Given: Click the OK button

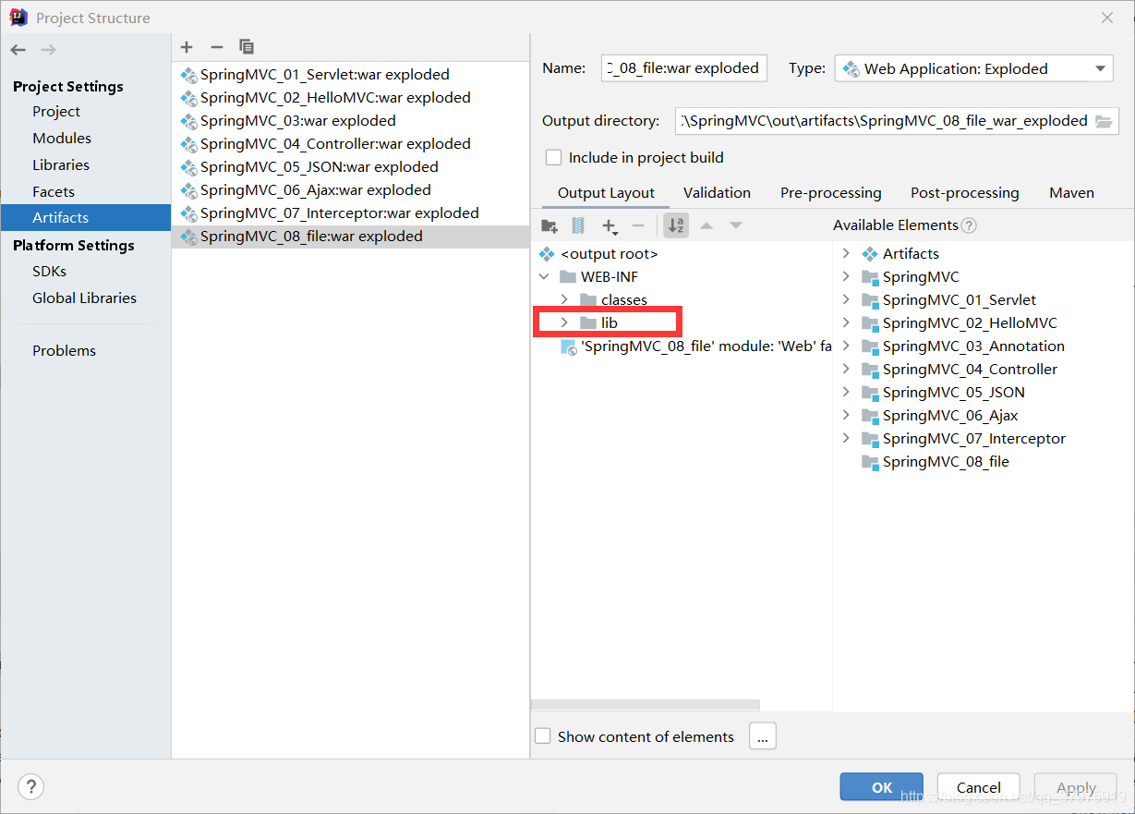Looking at the screenshot, I should click(x=882, y=787).
